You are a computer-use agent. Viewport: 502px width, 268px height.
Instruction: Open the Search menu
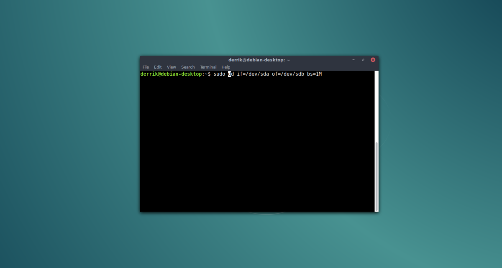click(188, 67)
